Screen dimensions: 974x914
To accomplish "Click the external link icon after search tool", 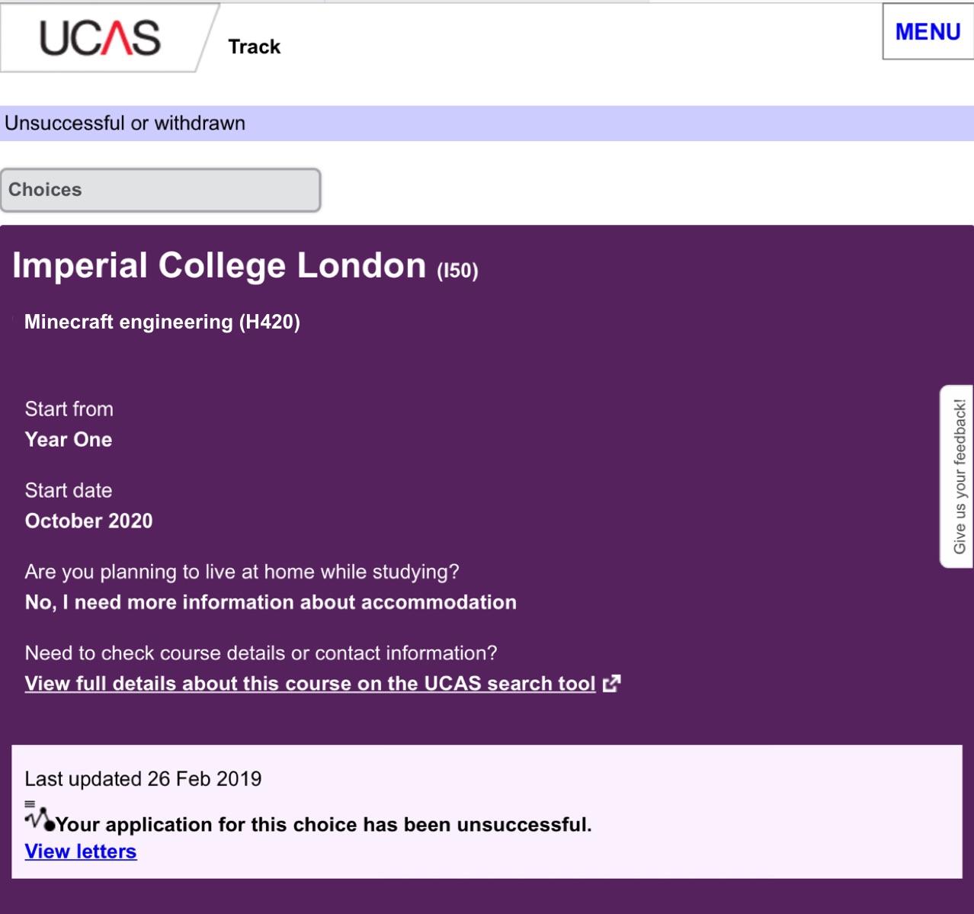I will pos(611,684).
